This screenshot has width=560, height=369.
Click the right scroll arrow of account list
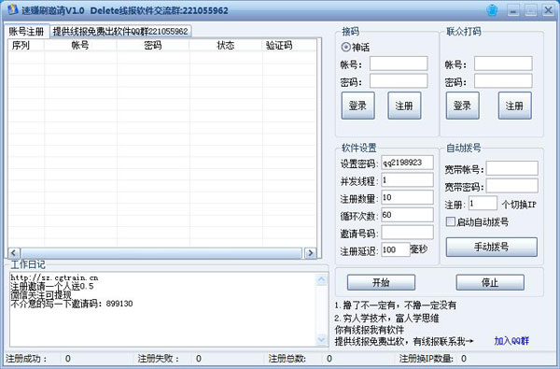(310, 253)
